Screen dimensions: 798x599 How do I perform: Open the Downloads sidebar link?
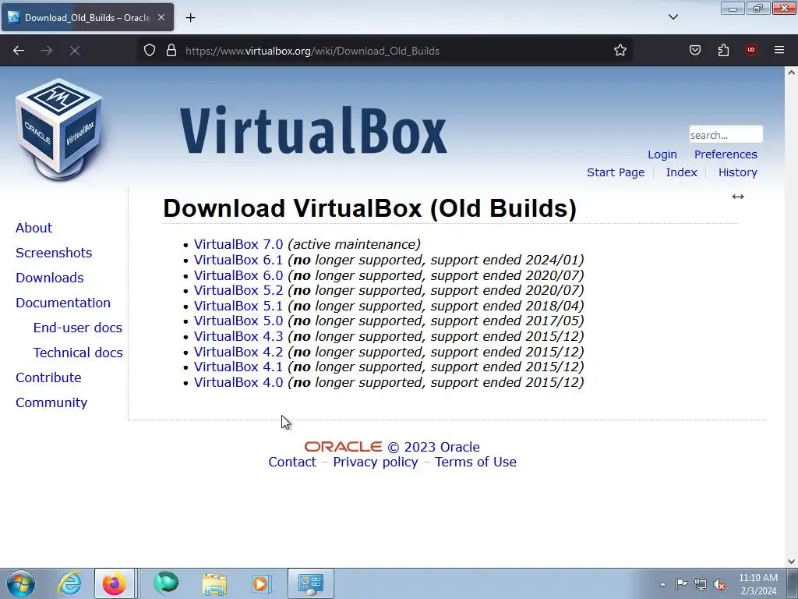point(49,278)
